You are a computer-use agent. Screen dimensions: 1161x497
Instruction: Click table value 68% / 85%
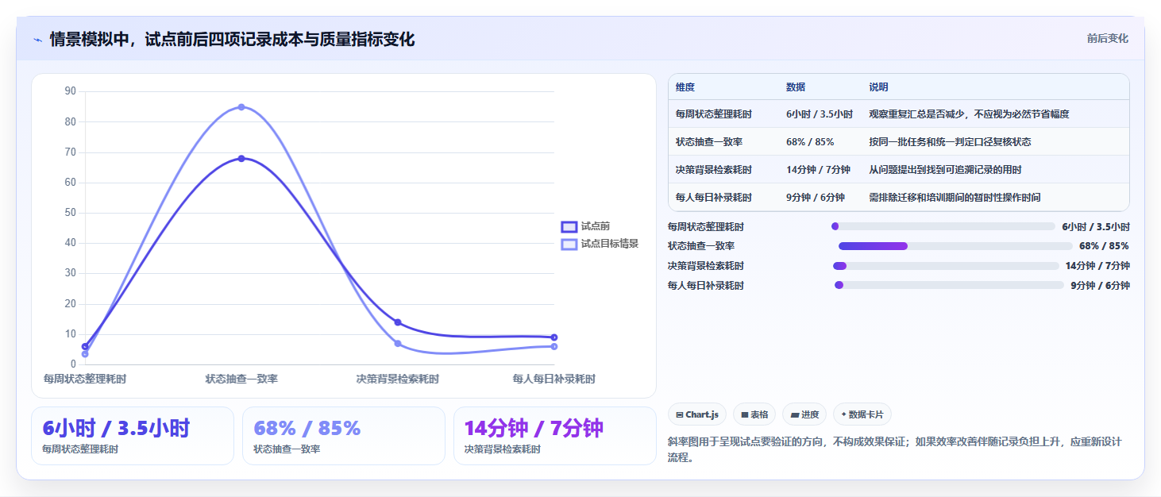(810, 142)
